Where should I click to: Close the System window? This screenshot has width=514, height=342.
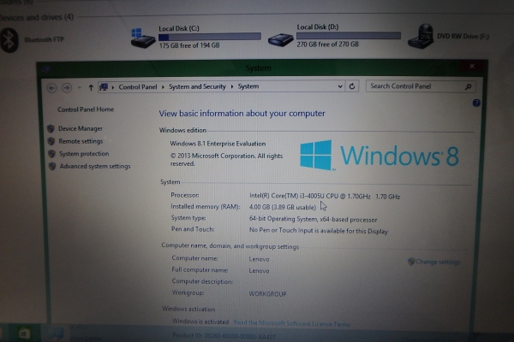[472, 66]
